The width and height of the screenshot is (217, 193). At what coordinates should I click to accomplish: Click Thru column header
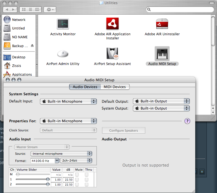(89, 170)
